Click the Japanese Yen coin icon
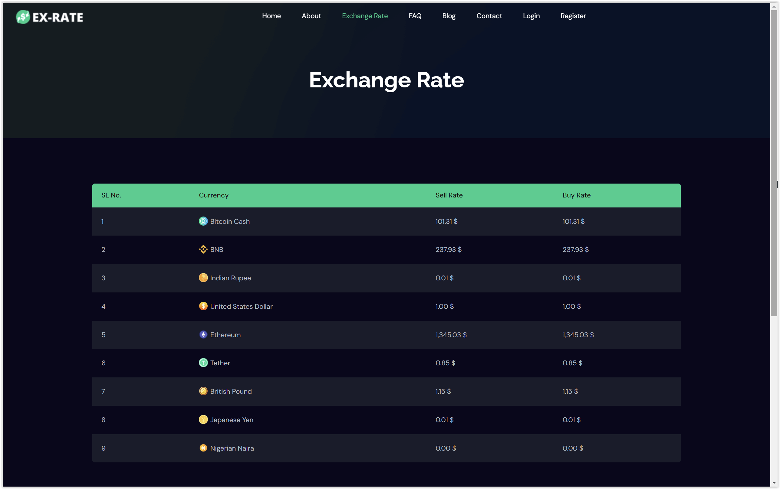The height and width of the screenshot is (489, 780). pyautogui.click(x=203, y=419)
